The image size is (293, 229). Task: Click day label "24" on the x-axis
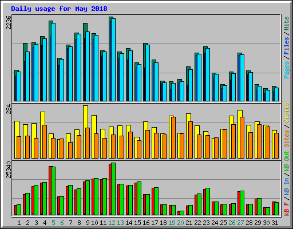(215, 223)
